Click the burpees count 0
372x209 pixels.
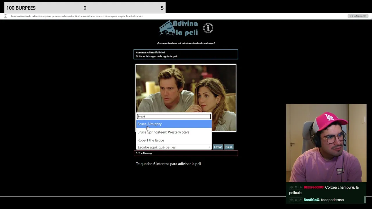(85, 8)
